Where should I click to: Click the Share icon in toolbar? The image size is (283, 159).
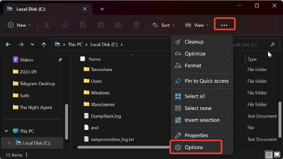(x=118, y=25)
